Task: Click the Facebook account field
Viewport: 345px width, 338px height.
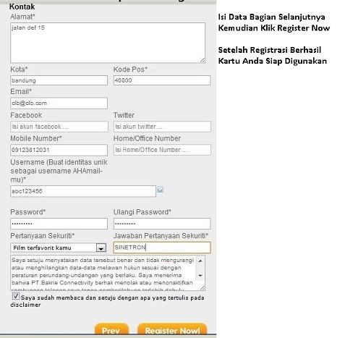Action: click(x=59, y=127)
